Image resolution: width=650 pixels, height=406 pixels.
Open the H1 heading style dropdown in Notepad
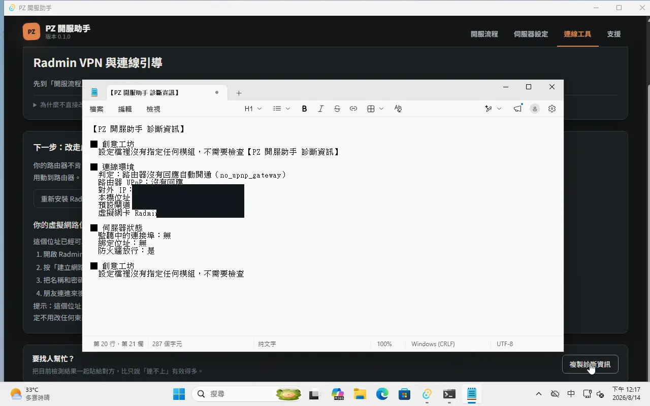coord(253,109)
